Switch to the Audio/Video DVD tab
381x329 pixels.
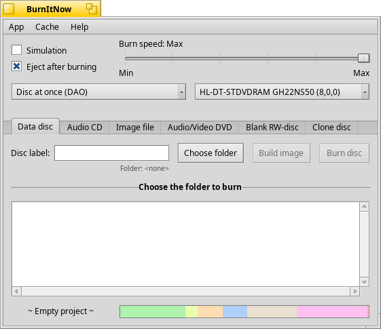pos(200,127)
